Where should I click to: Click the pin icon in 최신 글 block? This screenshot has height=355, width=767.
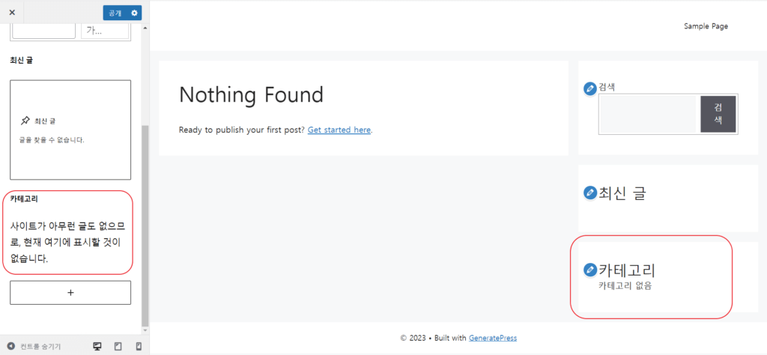[25, 121]
